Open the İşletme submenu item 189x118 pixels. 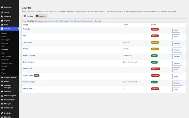[x=4, y=33]
